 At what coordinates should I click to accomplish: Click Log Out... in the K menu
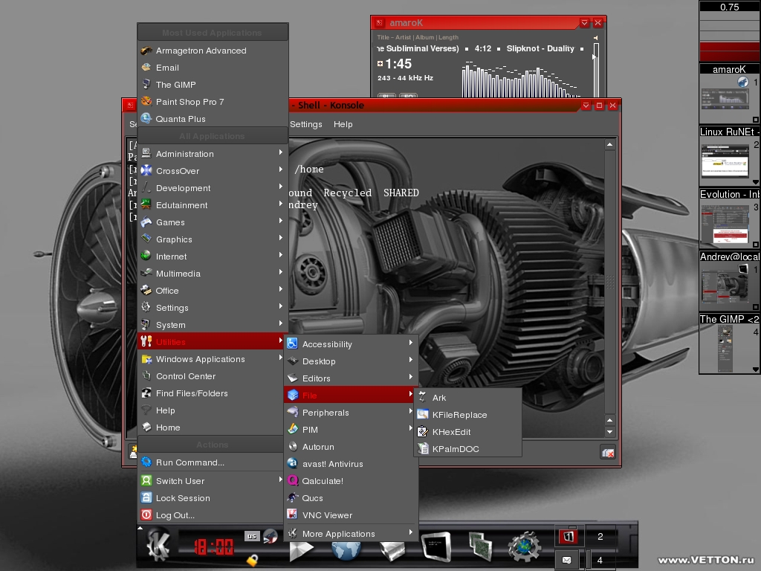(x=175, y=515)
